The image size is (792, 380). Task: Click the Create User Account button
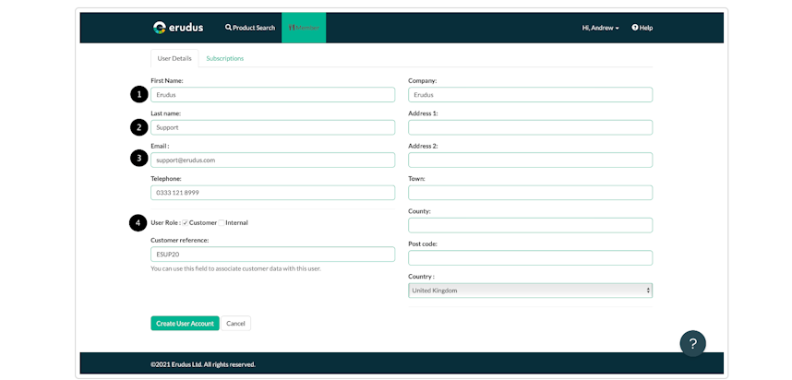[185, 324]
